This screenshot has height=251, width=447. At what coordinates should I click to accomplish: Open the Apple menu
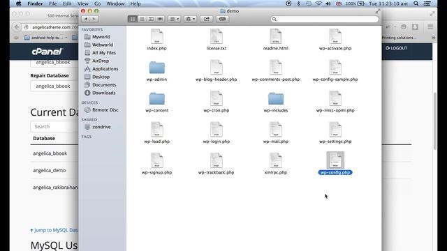click(x=19, y=3)
